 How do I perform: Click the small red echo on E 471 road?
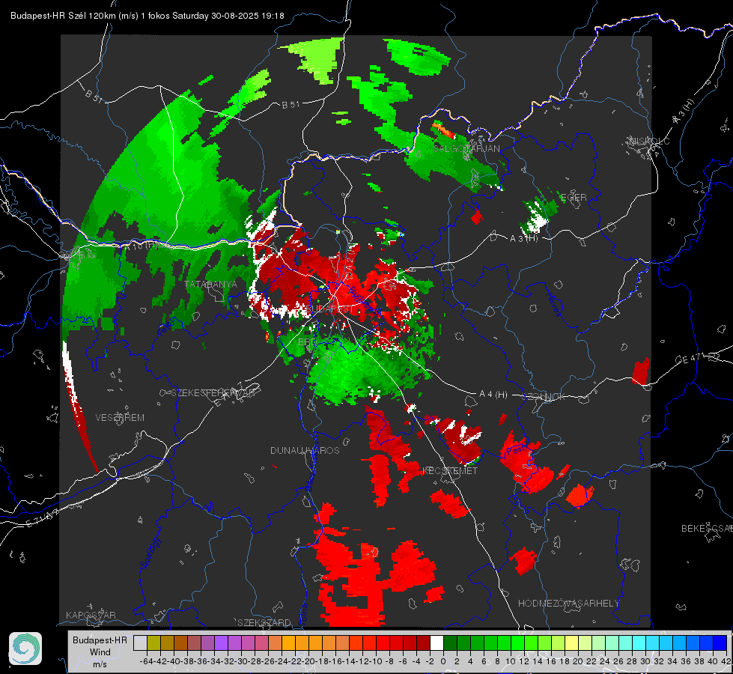[x=641, y=371]
